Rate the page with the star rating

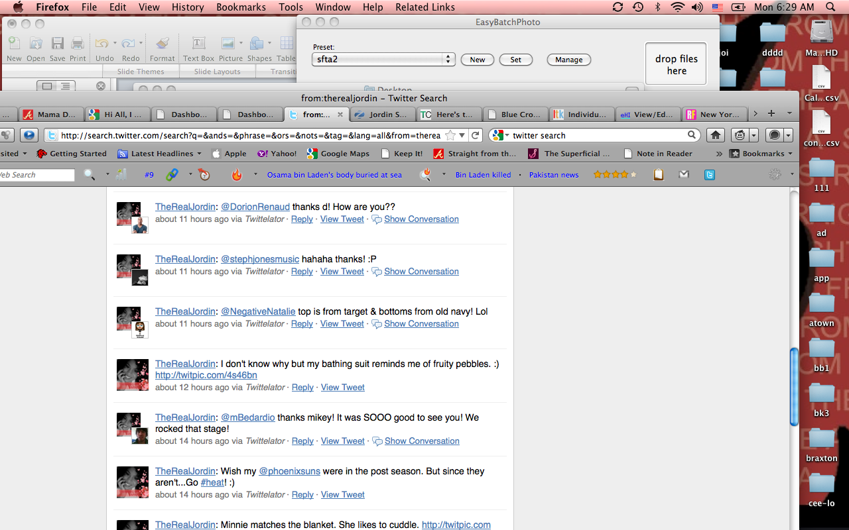[614, 175]
